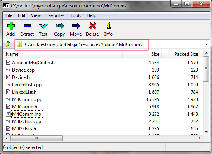212x154 pixels.
Task: Select the LinkedList.h file name
Action: [24, 92]
